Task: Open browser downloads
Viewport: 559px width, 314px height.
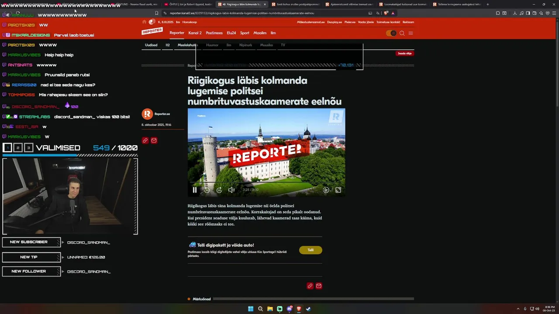Action: (515, 13)
